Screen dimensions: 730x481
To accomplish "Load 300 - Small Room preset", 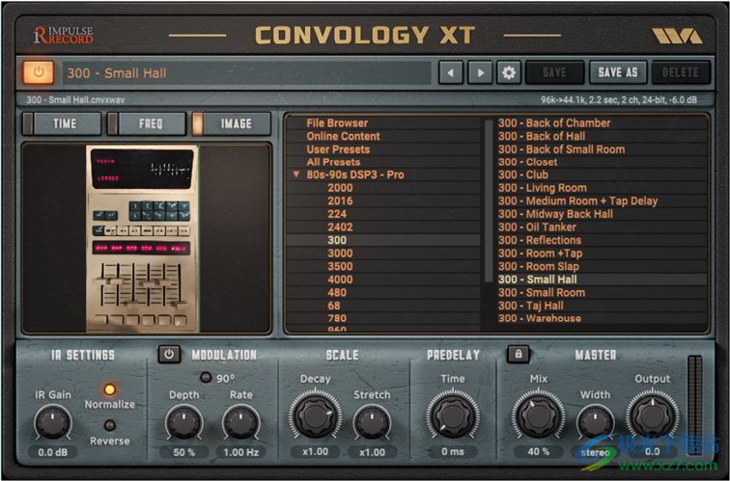I will coord(542,292).
